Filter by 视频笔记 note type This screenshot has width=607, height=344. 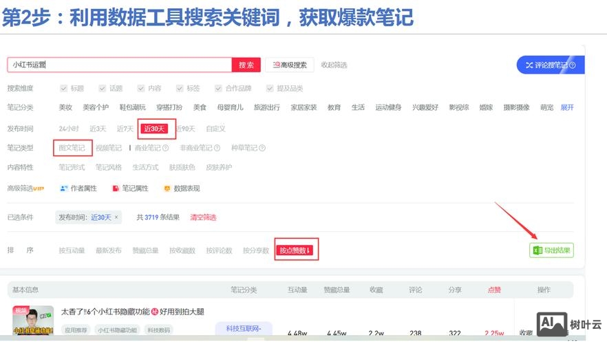(109, 148)
